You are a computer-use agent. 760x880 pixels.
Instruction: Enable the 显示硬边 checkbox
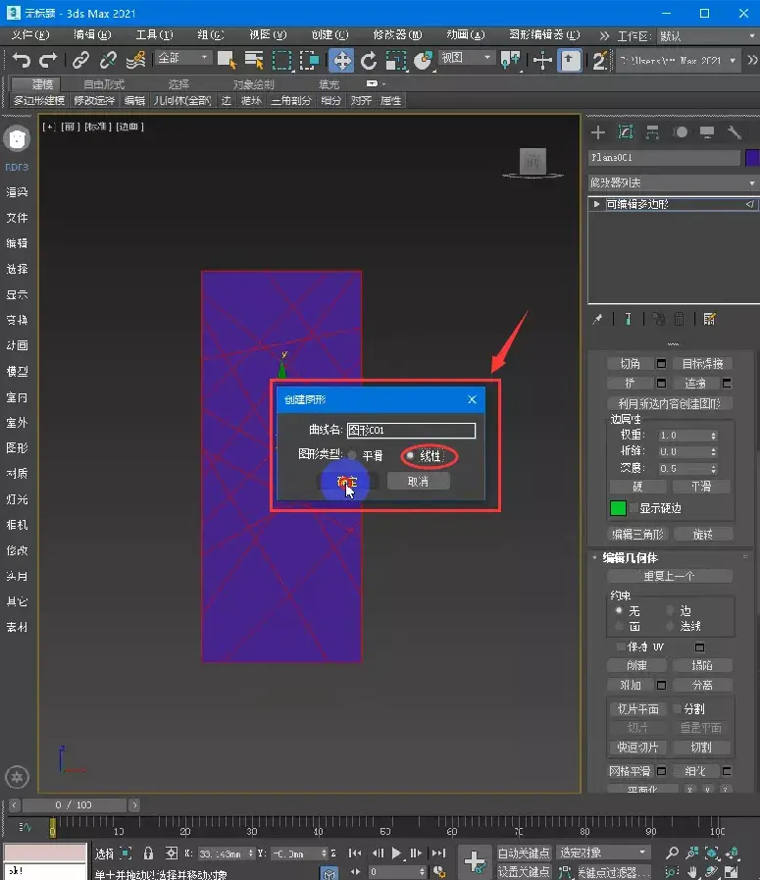[633, 508]
